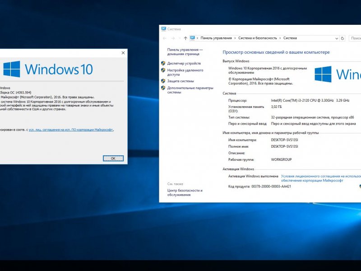Click Windows 10 Корпоративная 2016 edition text
Image resolution: width=361 pixels, height=271 pixels.
268,70
